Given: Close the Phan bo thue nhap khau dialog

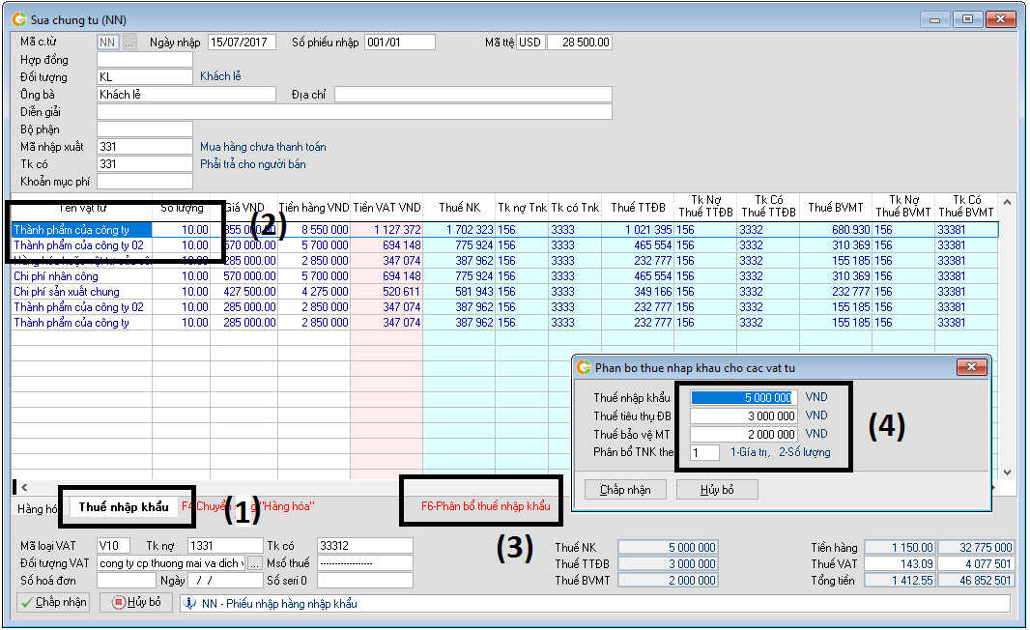Looking at the screenshot, I should pos(971,366).
